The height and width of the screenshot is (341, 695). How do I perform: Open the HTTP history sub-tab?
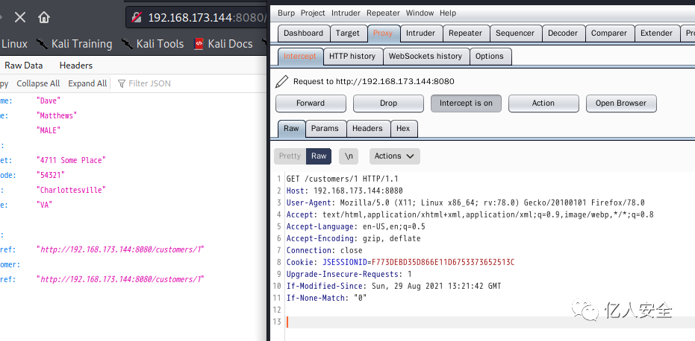(352, 56)
